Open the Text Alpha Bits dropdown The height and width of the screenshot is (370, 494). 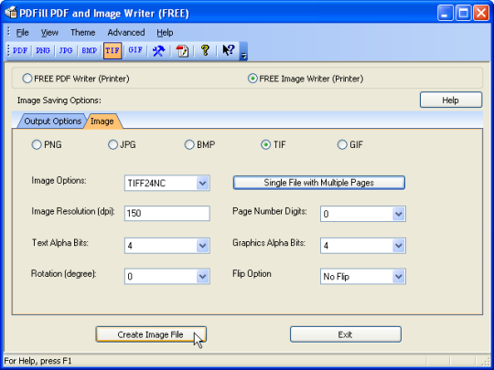point(167,246)
